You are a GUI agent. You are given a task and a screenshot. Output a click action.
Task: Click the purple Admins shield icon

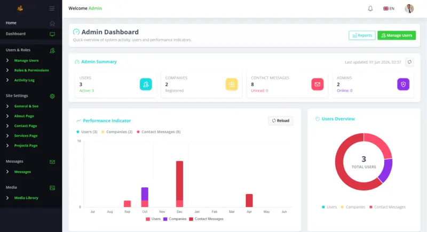click(403, 84)
